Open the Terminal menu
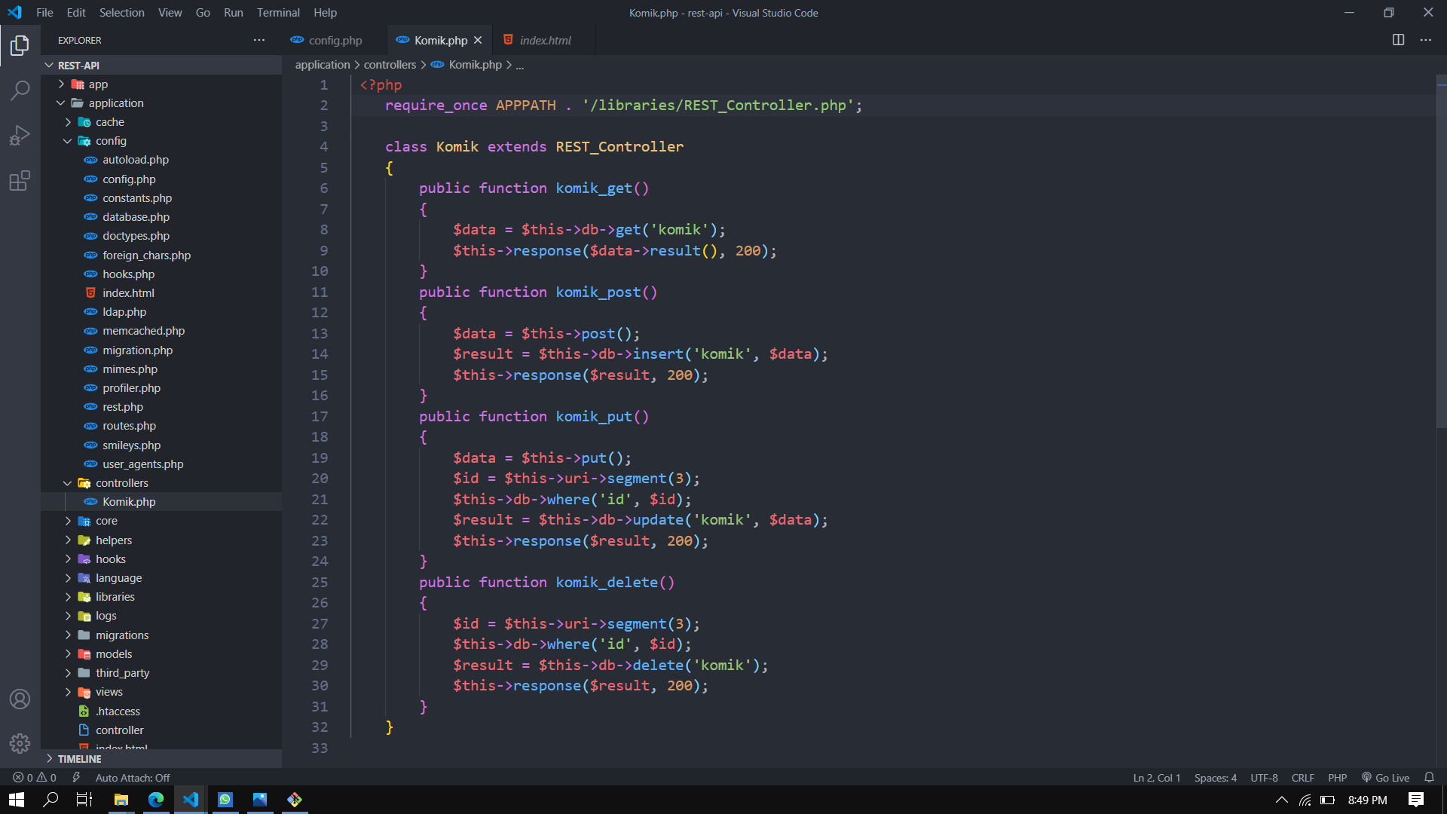Image resolution: width=1447 pixels, height=814 pixels. [278, 13]
